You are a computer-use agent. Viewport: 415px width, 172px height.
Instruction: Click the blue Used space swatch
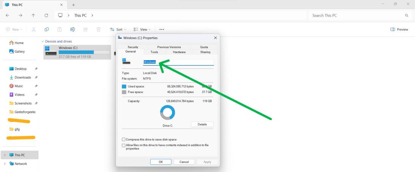pyautogui.click(x=124, y=87)
